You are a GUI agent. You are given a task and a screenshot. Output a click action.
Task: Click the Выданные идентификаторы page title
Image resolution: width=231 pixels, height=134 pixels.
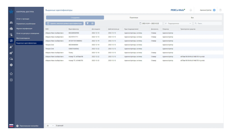click(x=59, y=10)
